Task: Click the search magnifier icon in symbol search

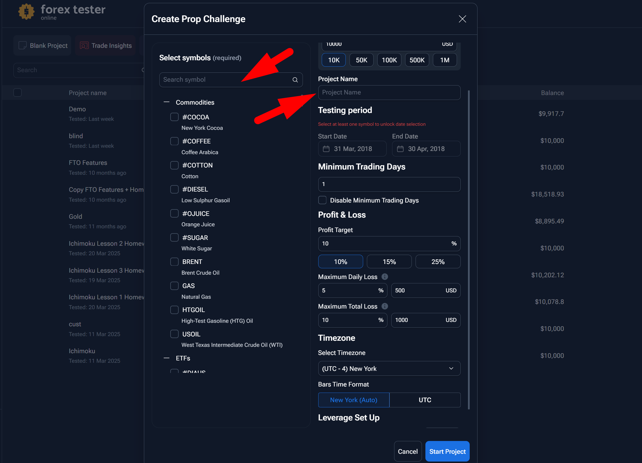Action: pyautogui.click(x=295, y=80)
